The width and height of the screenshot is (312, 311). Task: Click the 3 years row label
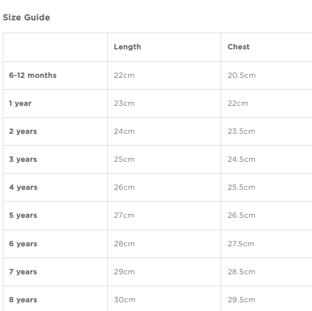23,159
